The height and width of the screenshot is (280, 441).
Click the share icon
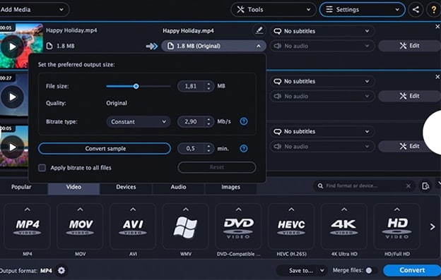pyautogui.click(x=416, y=10)
